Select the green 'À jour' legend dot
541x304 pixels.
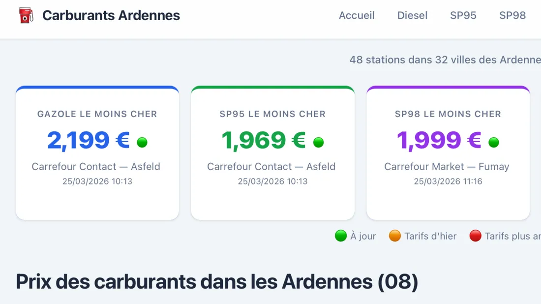[x=341, y=236]
